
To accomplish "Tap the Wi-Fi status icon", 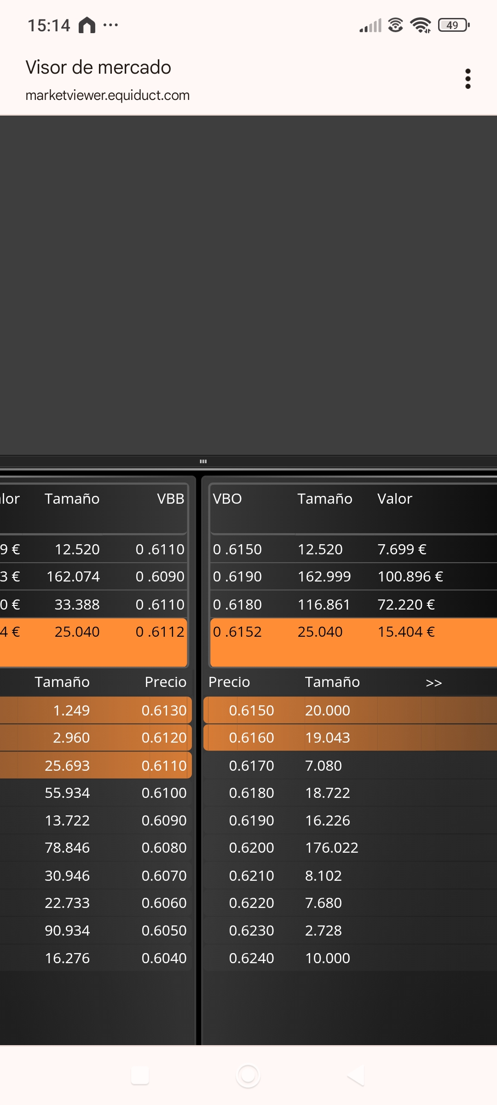I will (420, 25).
